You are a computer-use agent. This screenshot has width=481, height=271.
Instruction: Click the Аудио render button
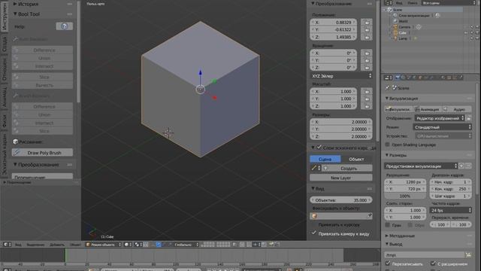(x=457, y=109)
